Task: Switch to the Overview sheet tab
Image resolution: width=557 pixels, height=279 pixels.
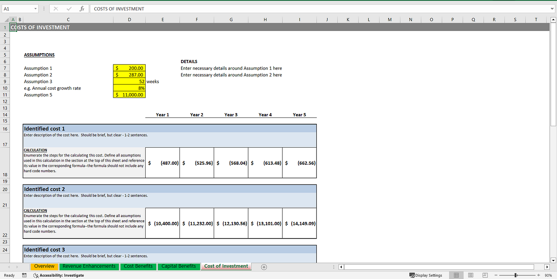Action: pyautogui.click(x=44, y=266)
